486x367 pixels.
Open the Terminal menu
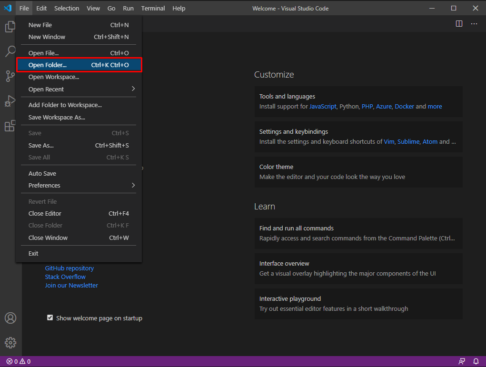tap(153, 9)
